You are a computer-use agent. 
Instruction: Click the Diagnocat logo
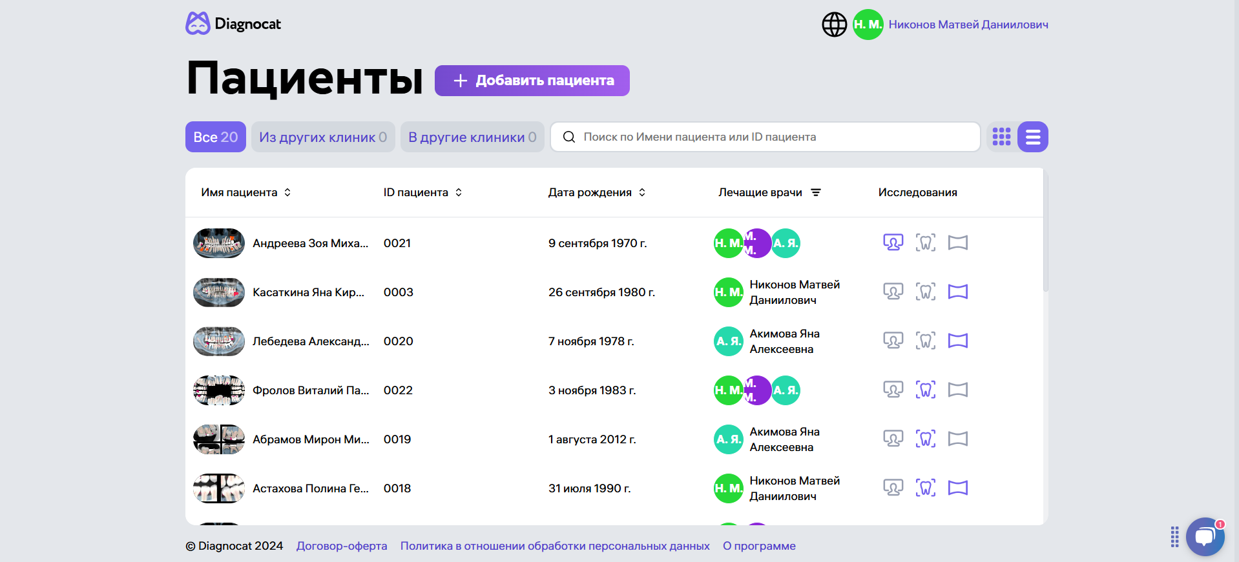233,24
